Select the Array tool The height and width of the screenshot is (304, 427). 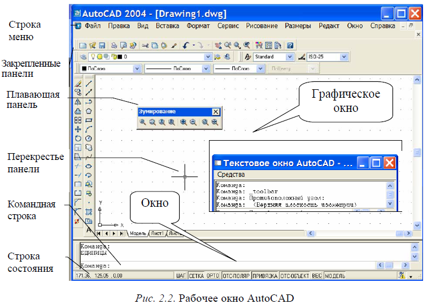click(78, 120)
